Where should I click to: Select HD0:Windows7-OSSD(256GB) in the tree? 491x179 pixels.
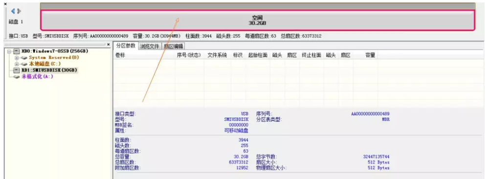54,51
